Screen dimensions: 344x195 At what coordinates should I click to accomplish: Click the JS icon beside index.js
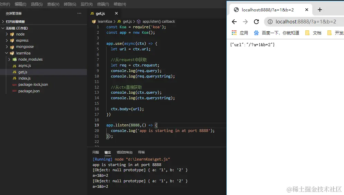coord(14,78)
